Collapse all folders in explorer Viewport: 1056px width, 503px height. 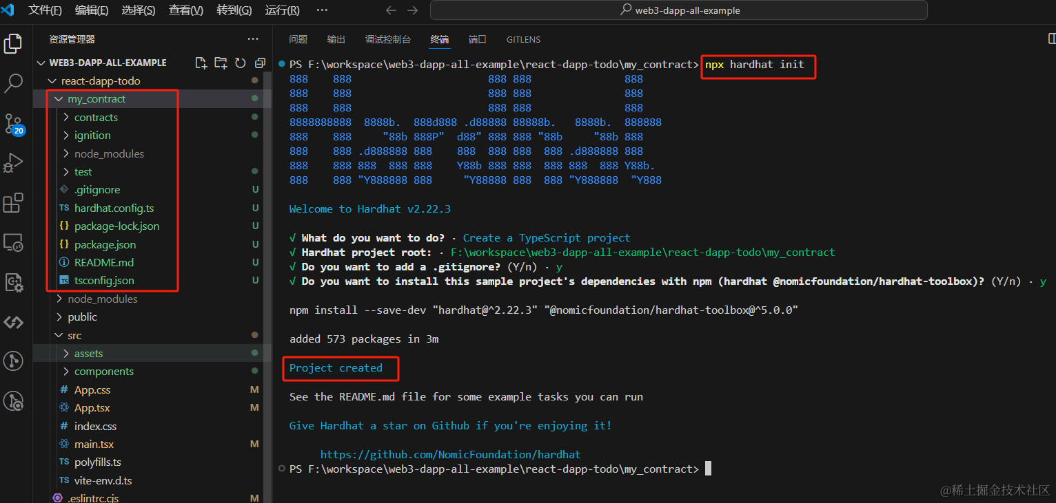[x=260, y=63]
